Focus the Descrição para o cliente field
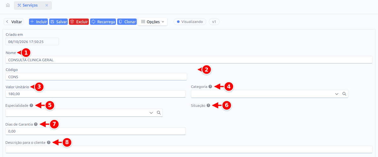This screenshot has width=378, height=157. [189, 149]
